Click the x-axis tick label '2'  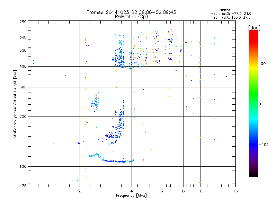(x=80, y=191)
